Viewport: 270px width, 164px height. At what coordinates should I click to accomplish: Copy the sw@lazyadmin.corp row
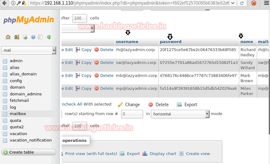tap(84, 63)
